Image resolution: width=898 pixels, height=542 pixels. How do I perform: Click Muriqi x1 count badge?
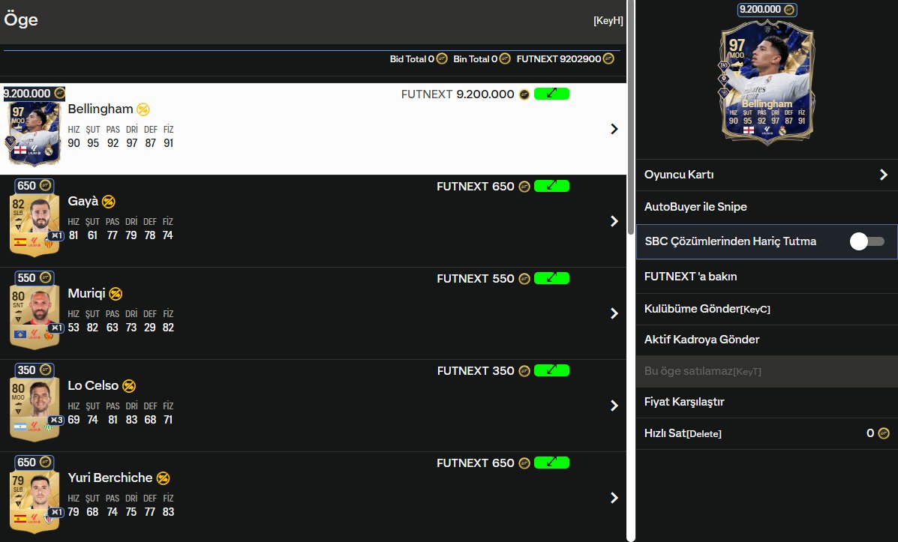pyautogui.click(x=56, y=328)
